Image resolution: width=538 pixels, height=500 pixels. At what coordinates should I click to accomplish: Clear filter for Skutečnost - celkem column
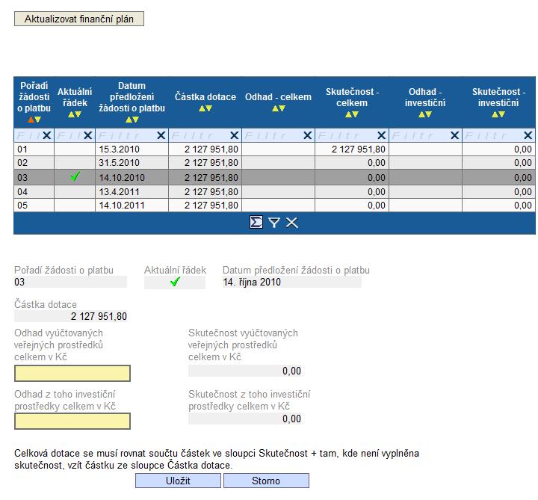tap(381, 135)
